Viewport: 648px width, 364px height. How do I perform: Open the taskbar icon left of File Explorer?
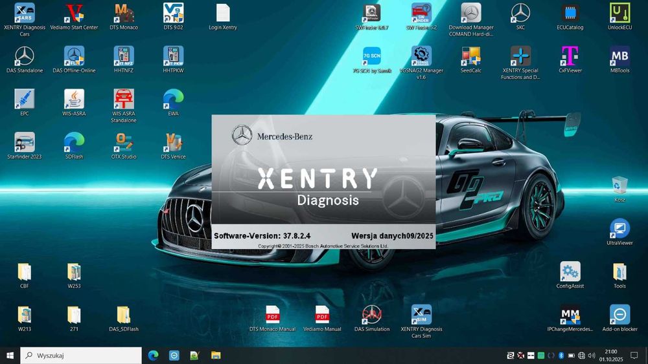coord(194,356)
